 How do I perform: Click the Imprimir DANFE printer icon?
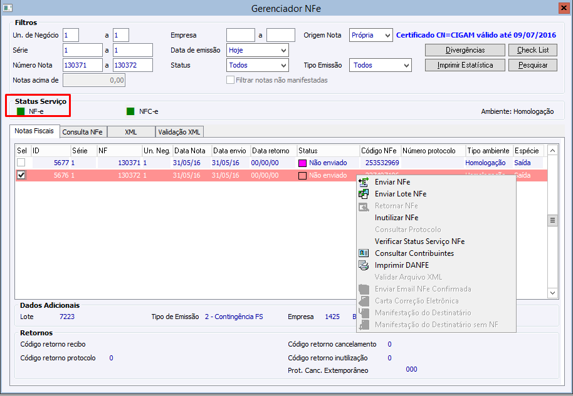coord(364,265)
